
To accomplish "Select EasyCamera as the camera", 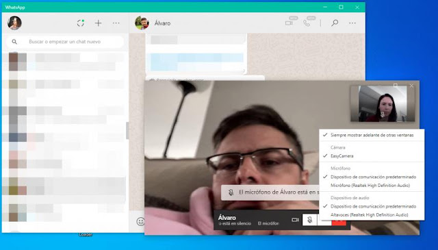I will coord(372,156).
